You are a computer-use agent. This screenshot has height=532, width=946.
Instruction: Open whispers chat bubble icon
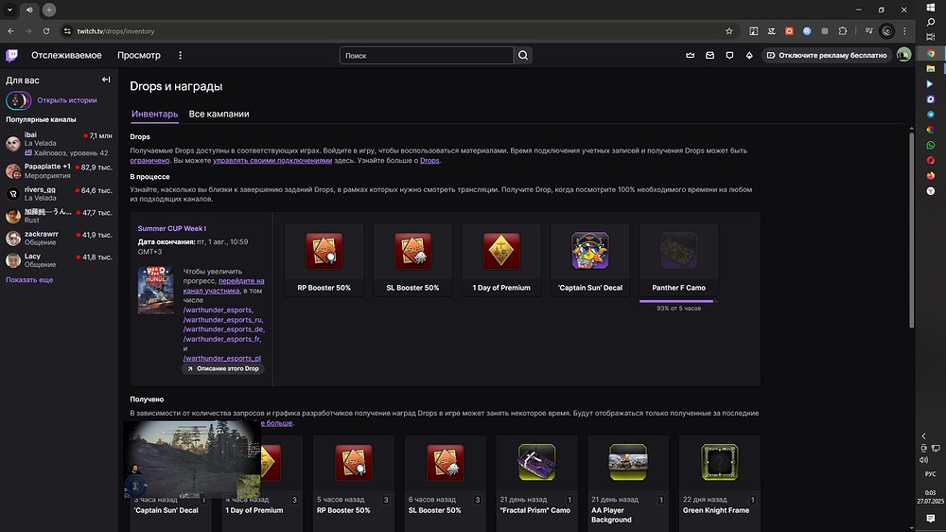coord(729,56)
